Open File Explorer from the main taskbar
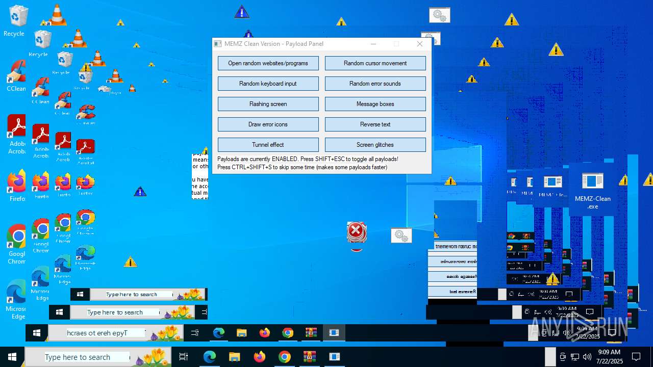This screenshot has height=367, width=653. tap(234, 357)
